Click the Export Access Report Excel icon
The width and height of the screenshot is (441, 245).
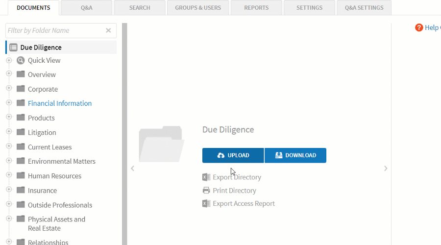click(206, 203)
